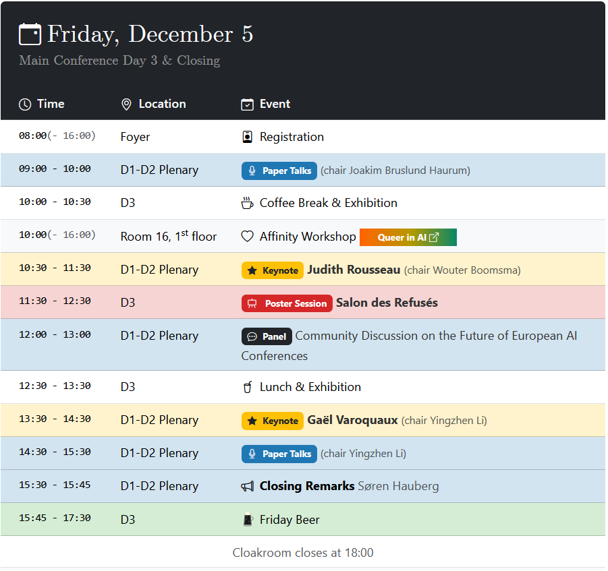Click the location pin icon in header
Viewport: 608px width, 571px height.
point(126,104)
